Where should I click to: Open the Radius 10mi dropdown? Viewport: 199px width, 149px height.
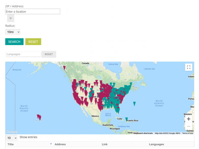pyautogui.click(x=13, y=32)
